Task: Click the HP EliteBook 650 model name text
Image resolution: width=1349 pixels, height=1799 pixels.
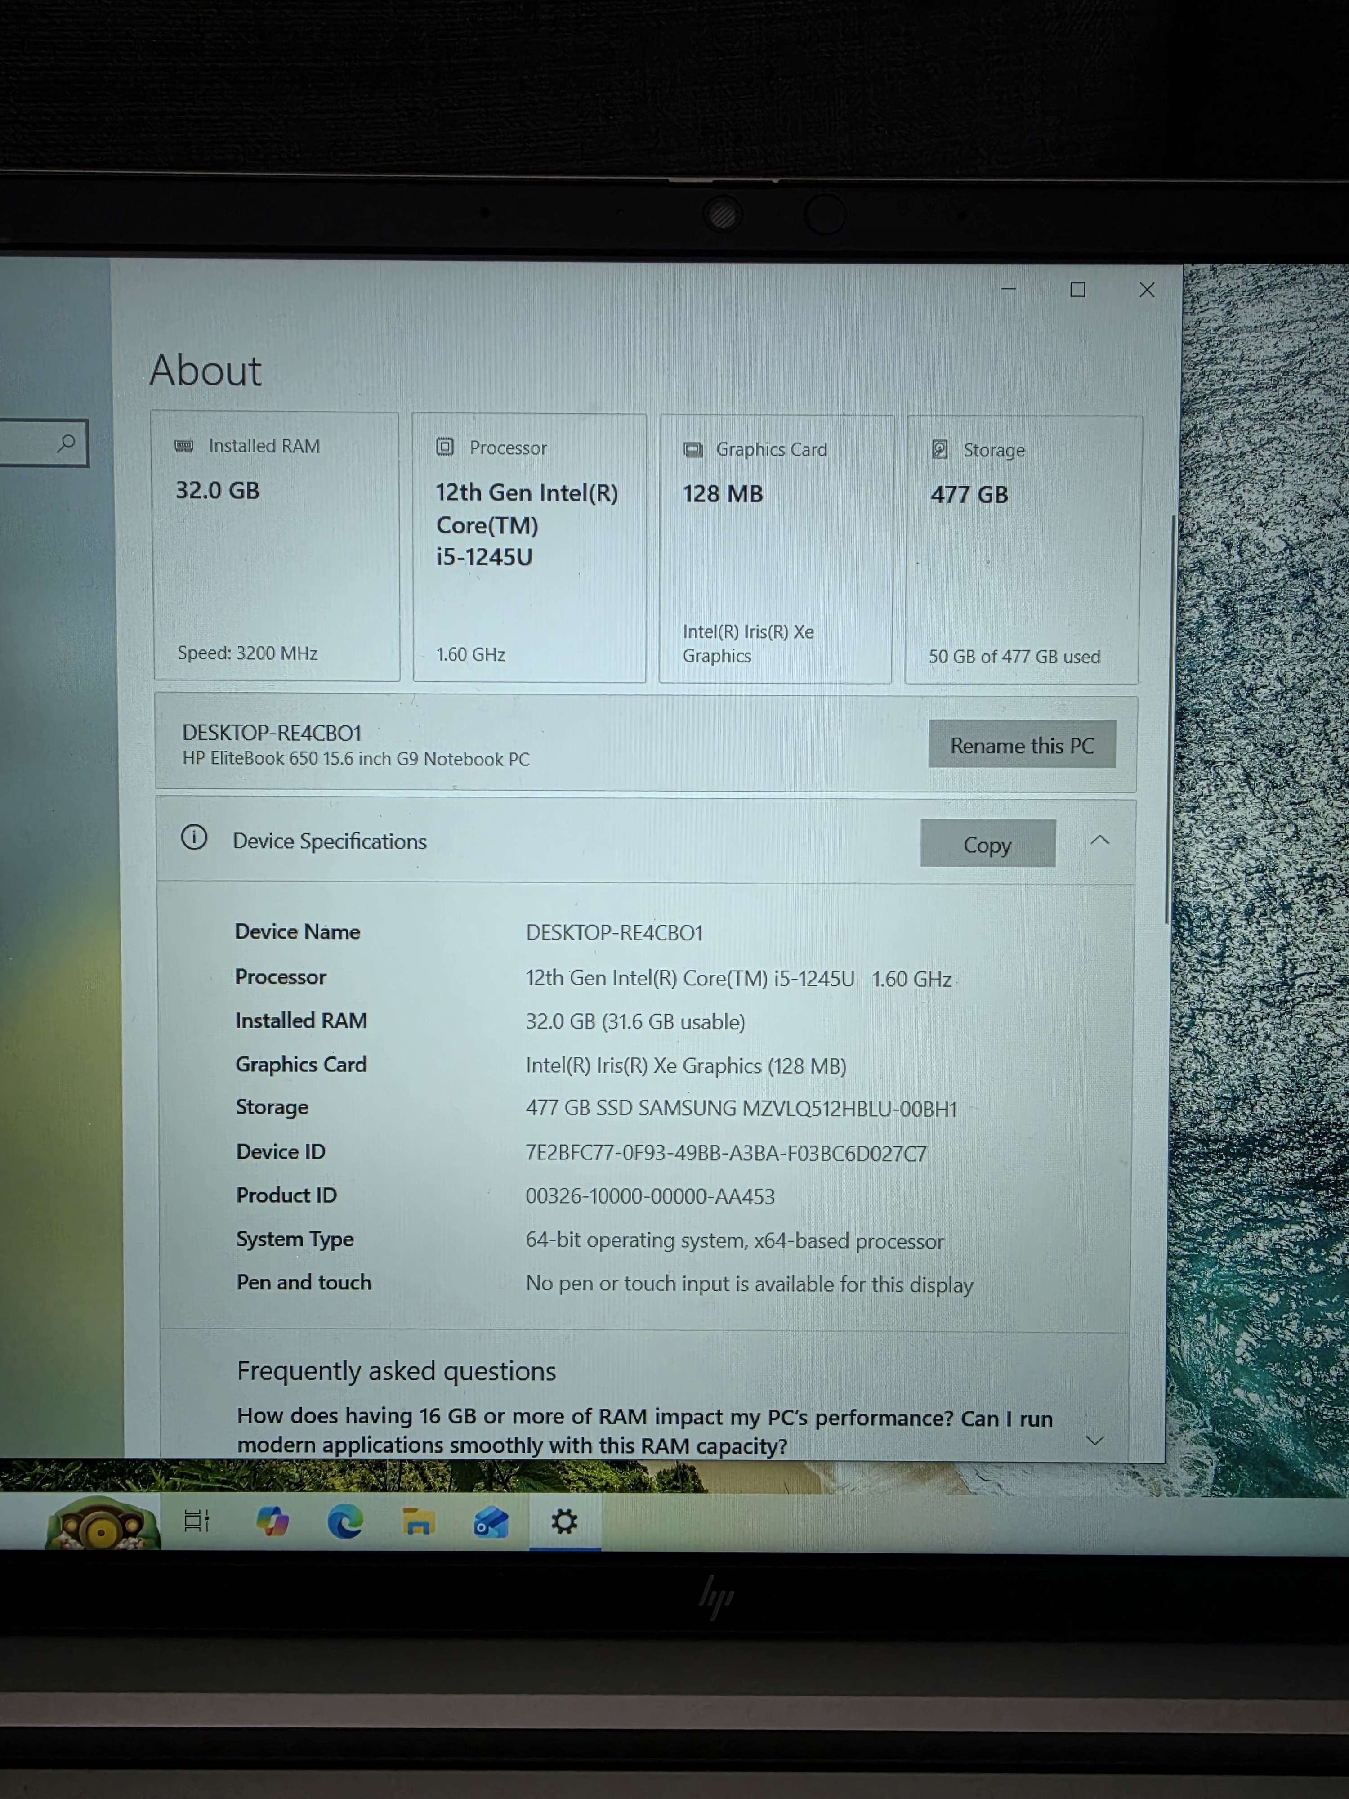Action: pos(355,759)
